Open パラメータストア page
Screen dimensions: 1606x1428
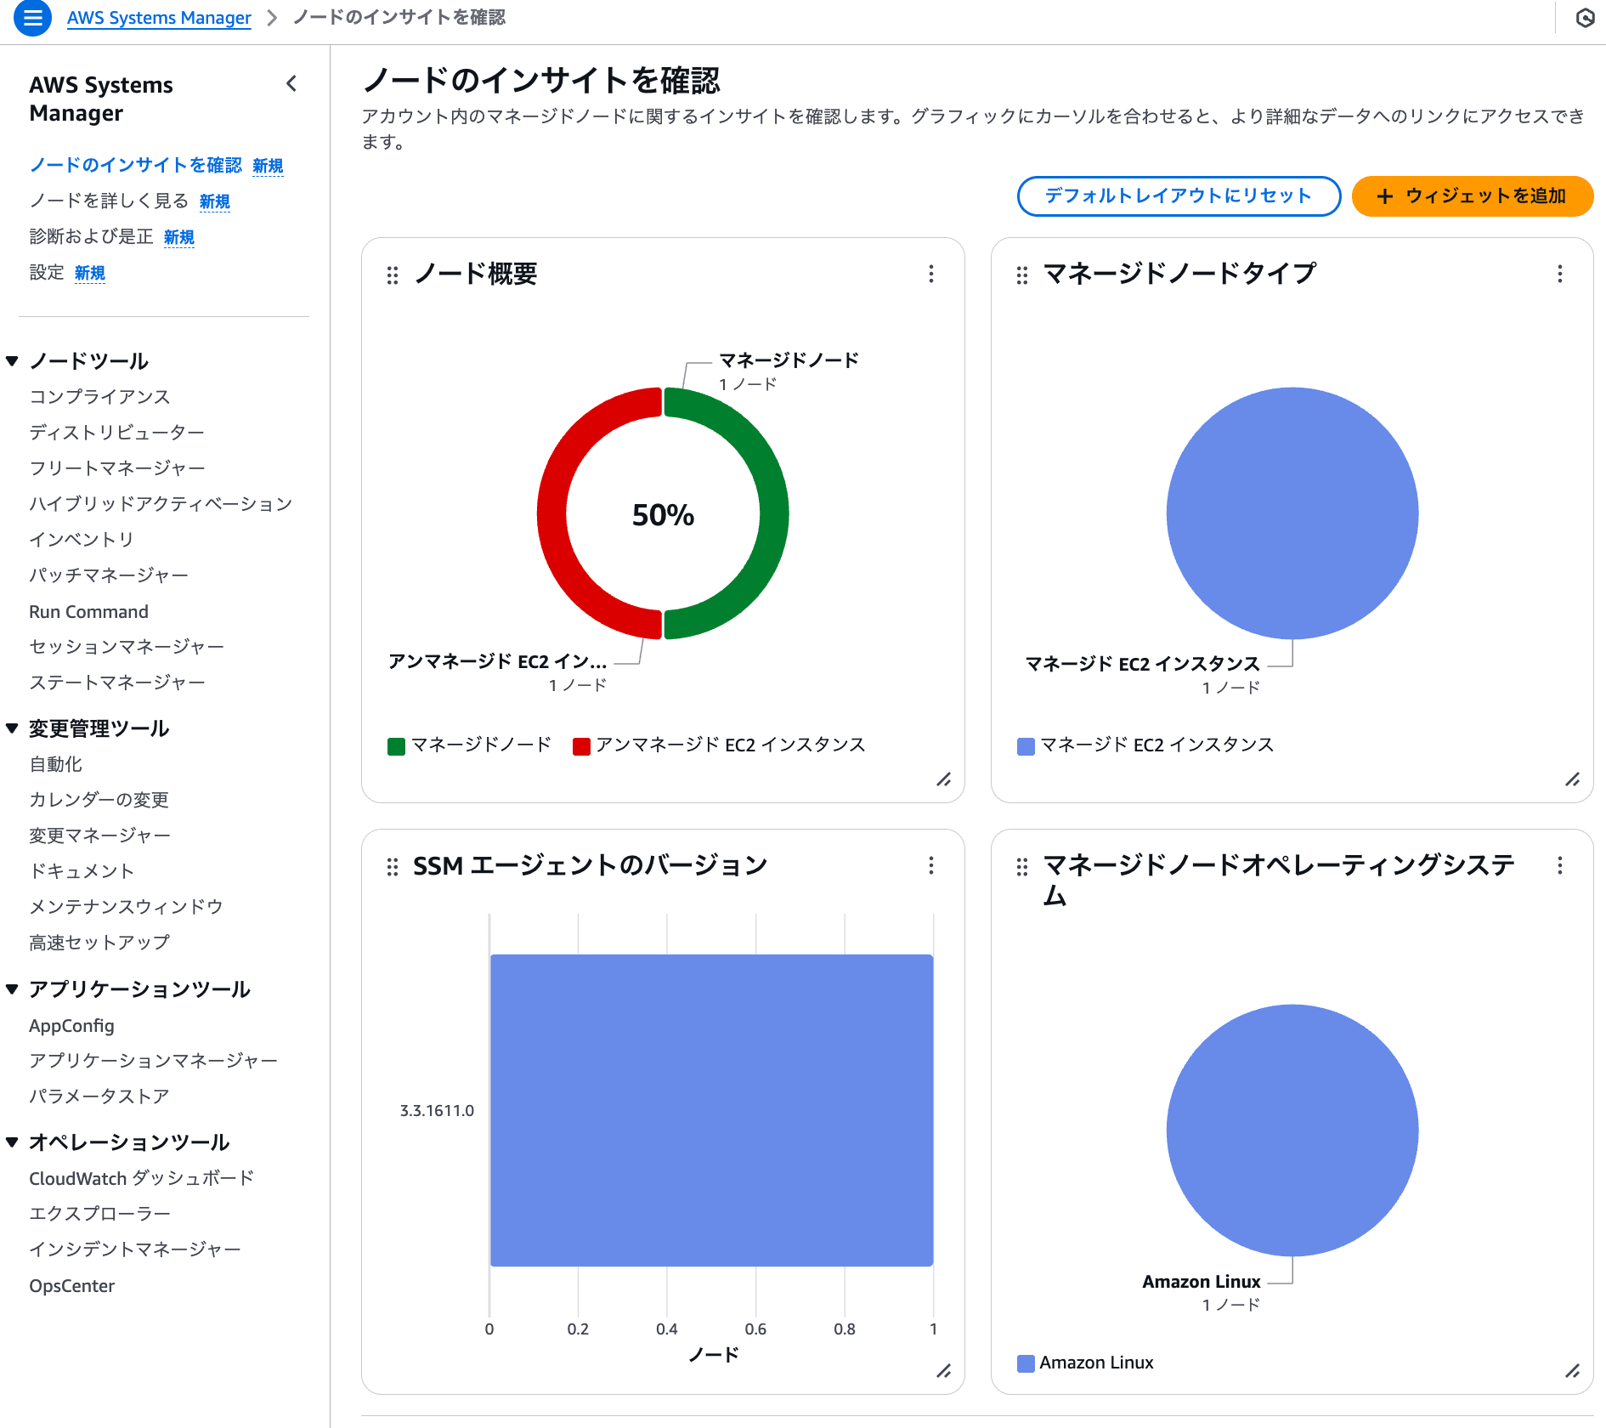tap(99, 1096)
